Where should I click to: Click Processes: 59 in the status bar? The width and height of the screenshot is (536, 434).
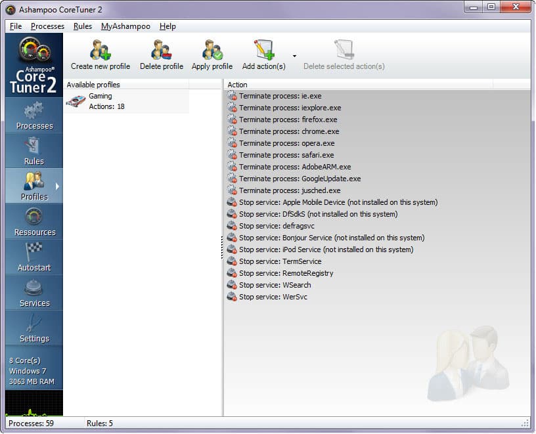(x=31, y=423)
